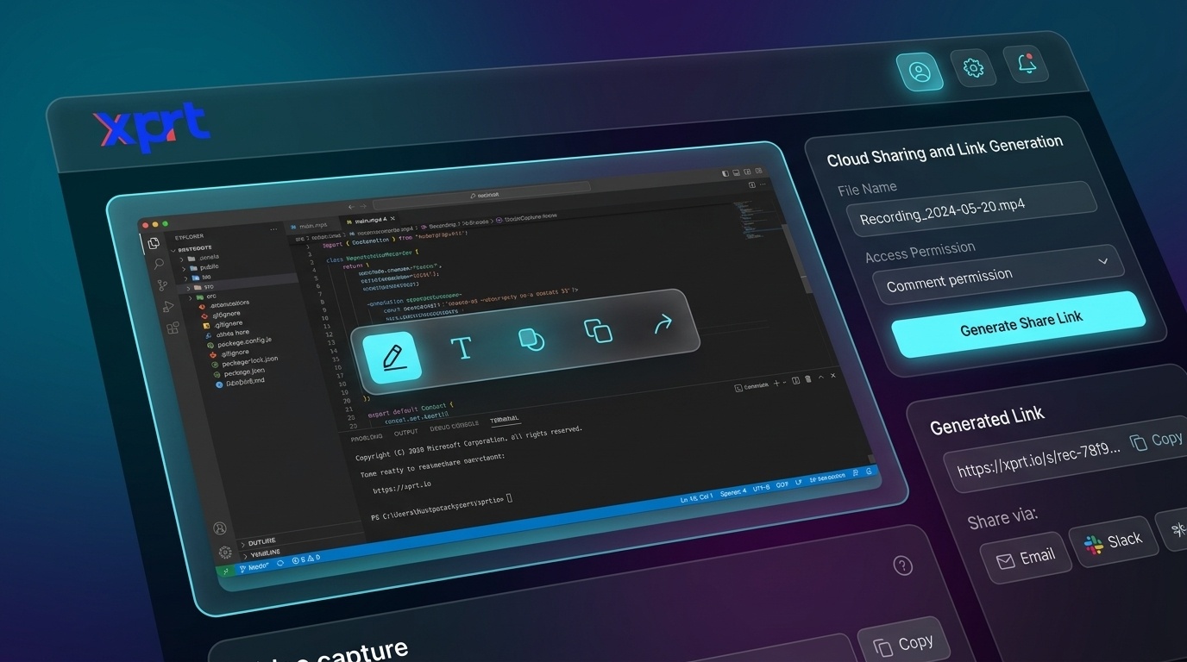This screenshot has height=662, width=1187.
Task: Open the Manage gear in activity bar
Action: tap(225, 553)
